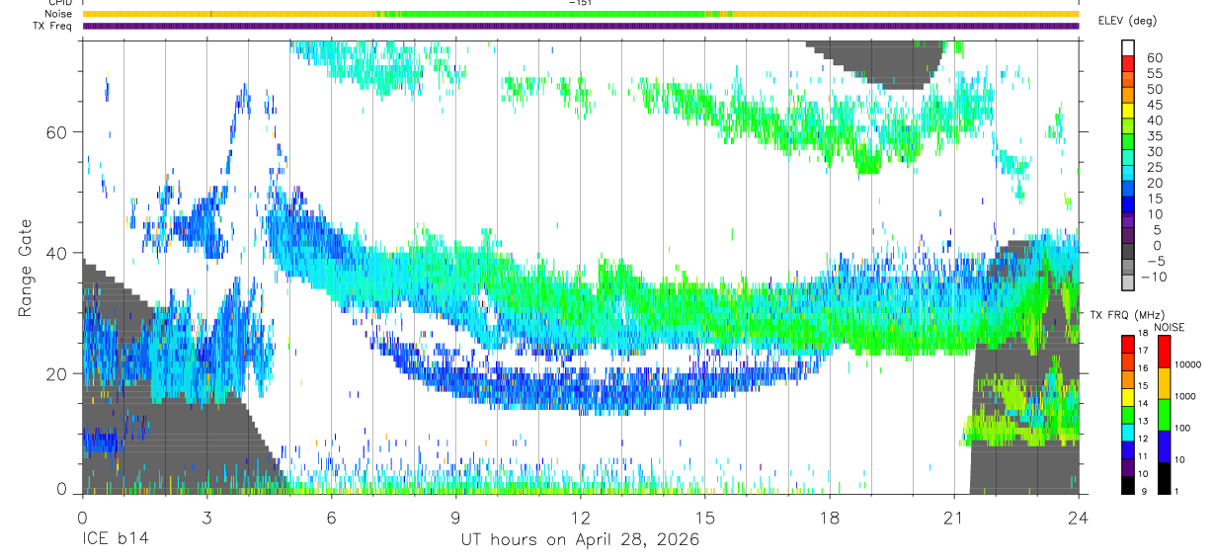Select the orange segment of the NOISE color bar
This screenshot has height=560, width=1213.
click(x=1163, y=383)
